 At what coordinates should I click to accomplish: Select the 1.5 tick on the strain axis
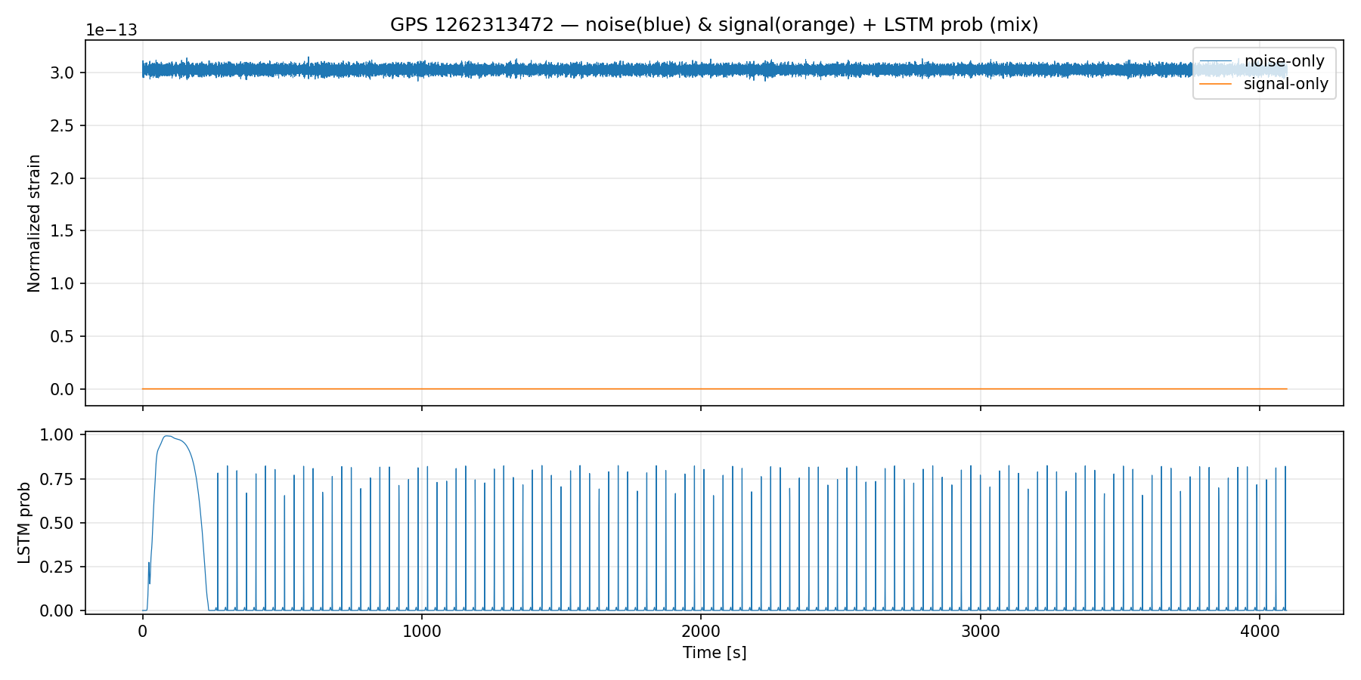(62, 231)
